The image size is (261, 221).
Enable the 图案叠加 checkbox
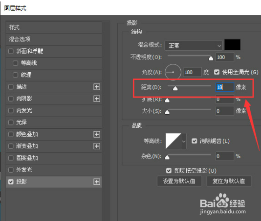pyautogui.click(x=11, y=158)
